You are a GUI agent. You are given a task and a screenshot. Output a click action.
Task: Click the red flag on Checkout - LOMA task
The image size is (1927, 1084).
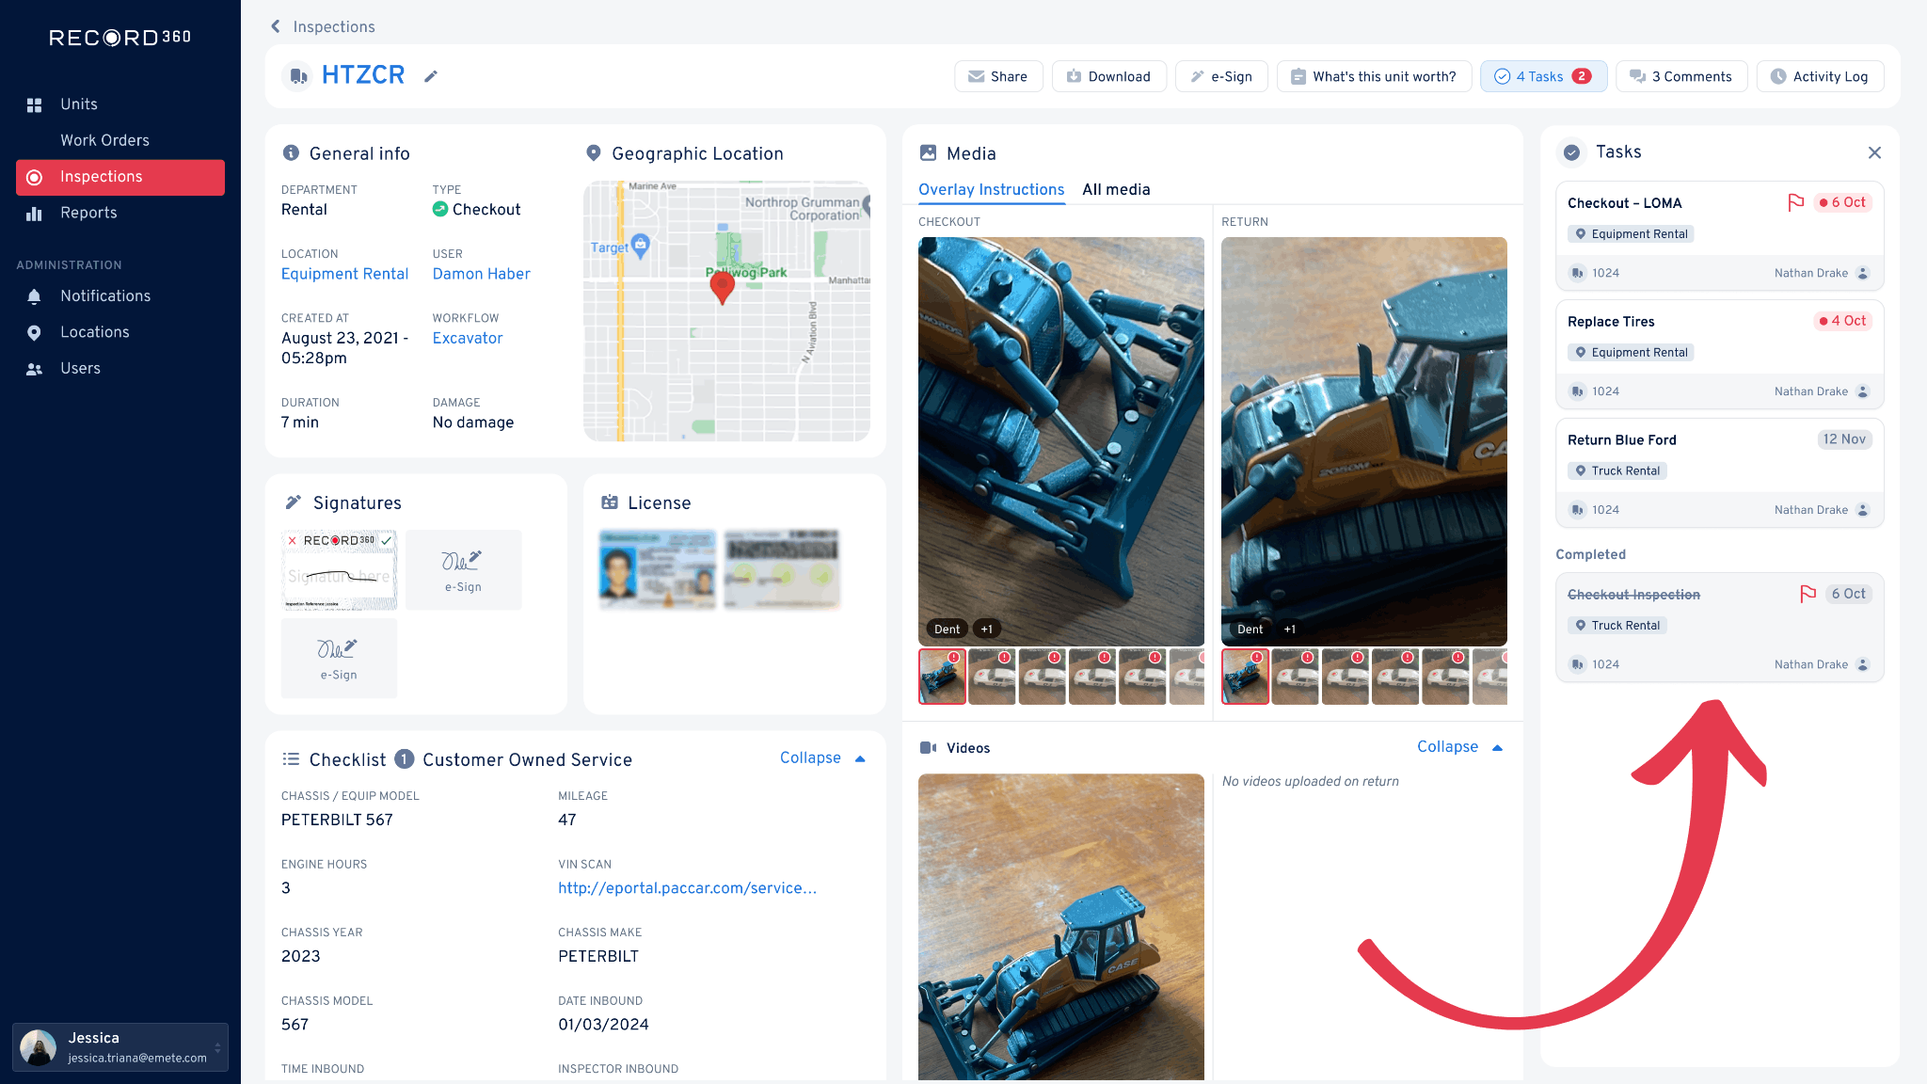[x=1795, y=202]
